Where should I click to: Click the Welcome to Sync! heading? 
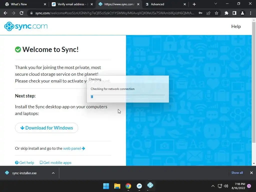pos(50,49)
